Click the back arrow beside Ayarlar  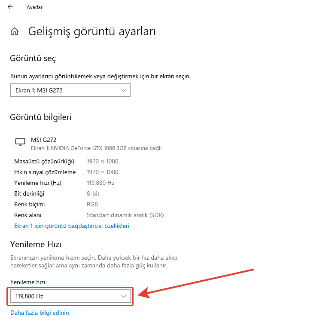[10, 7]
